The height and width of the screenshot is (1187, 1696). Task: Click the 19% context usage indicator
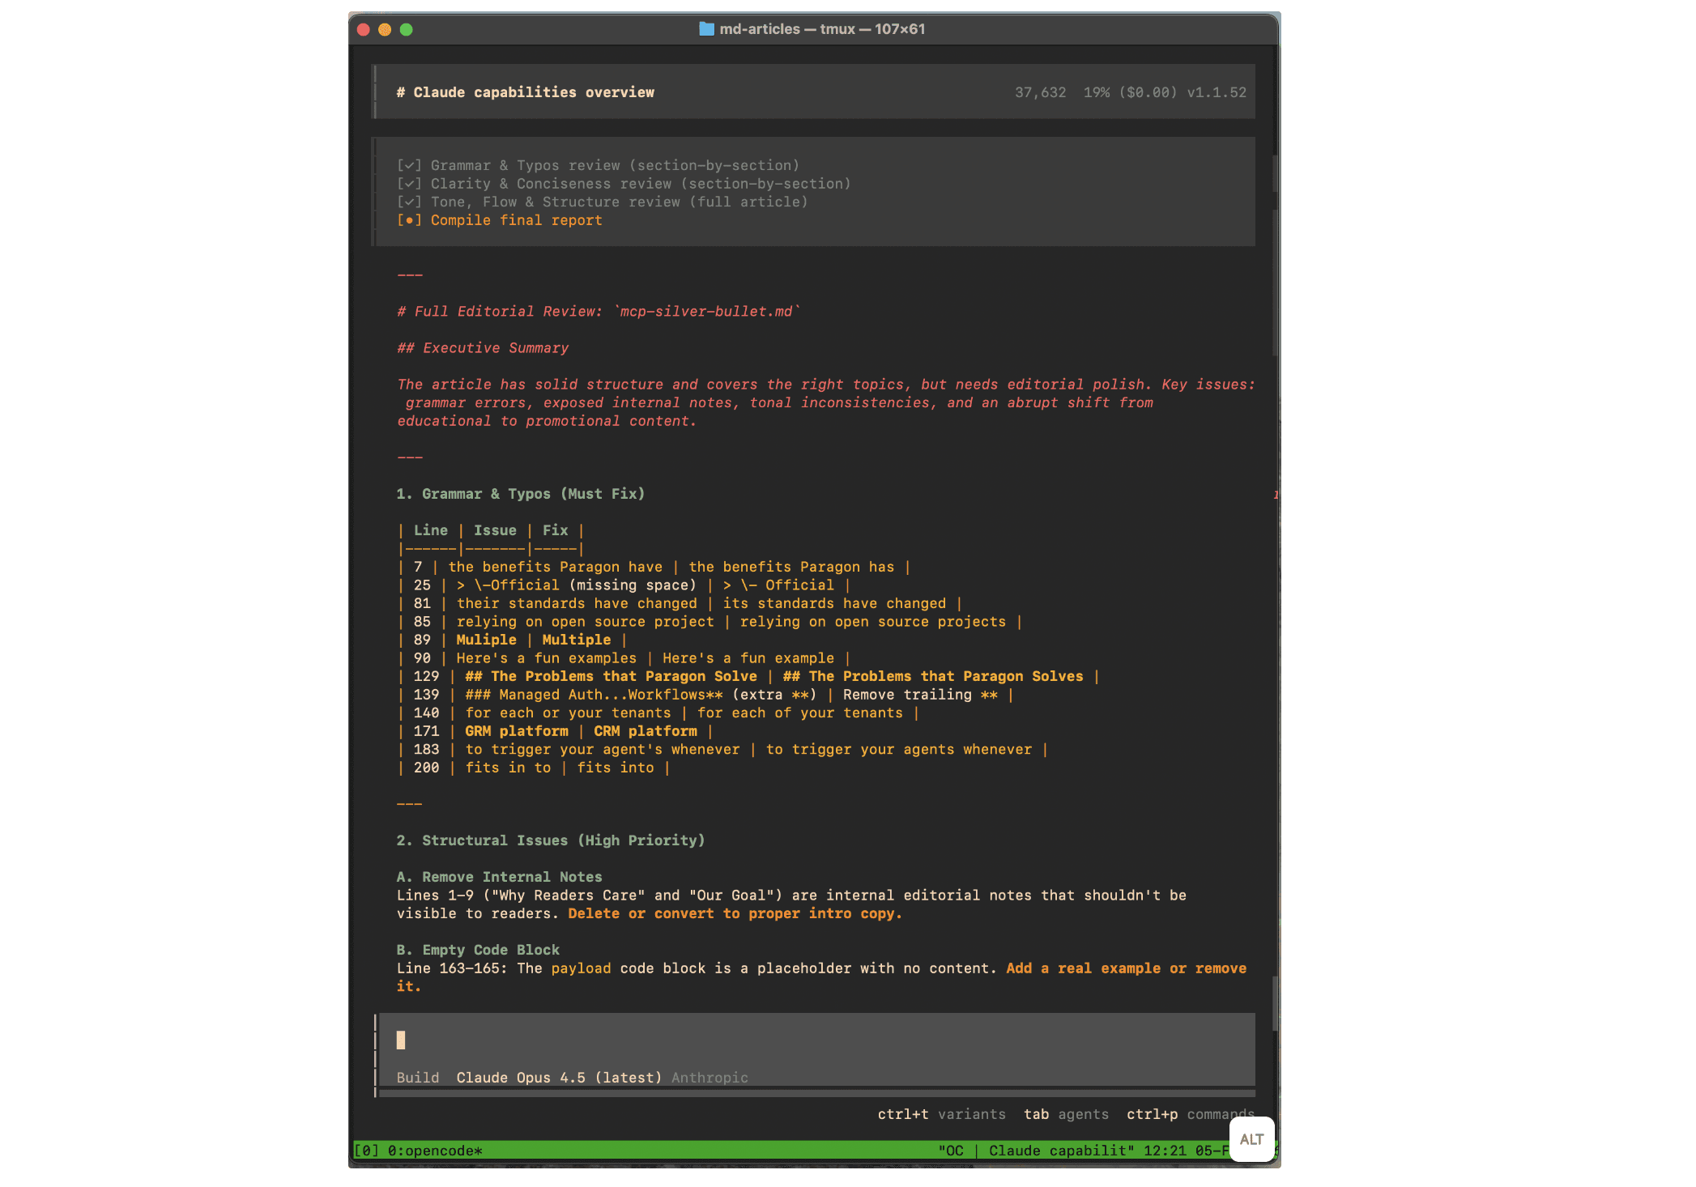pyautogui.click(x=1097, y=92)
